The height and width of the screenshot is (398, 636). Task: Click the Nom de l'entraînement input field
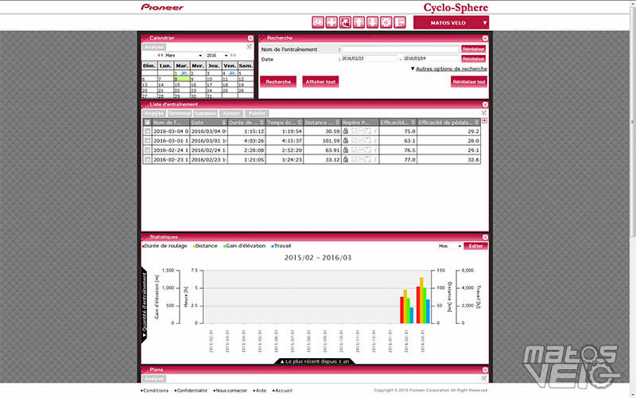click(401, 49)
